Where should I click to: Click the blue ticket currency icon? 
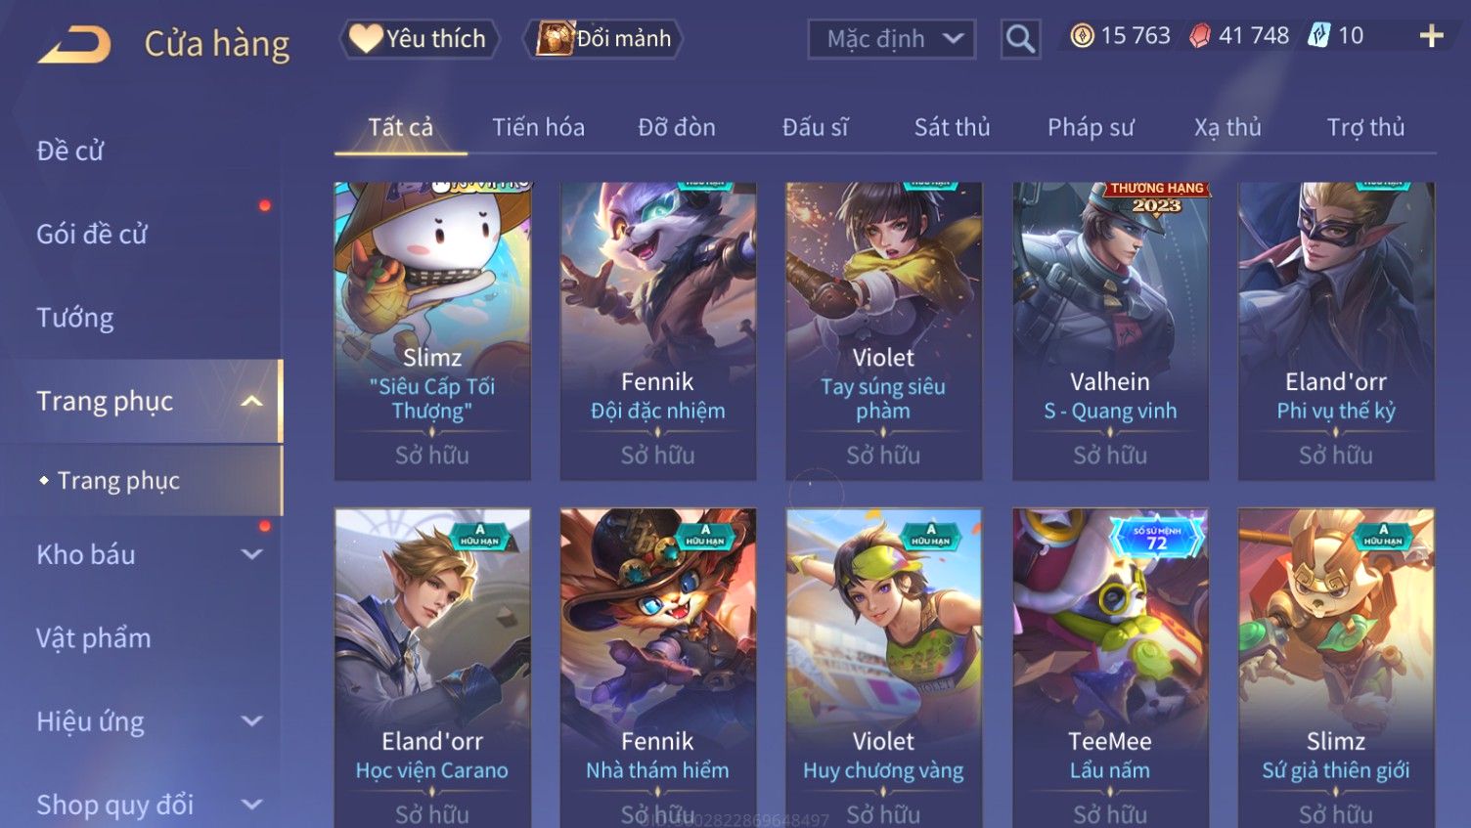point(1319,36)
